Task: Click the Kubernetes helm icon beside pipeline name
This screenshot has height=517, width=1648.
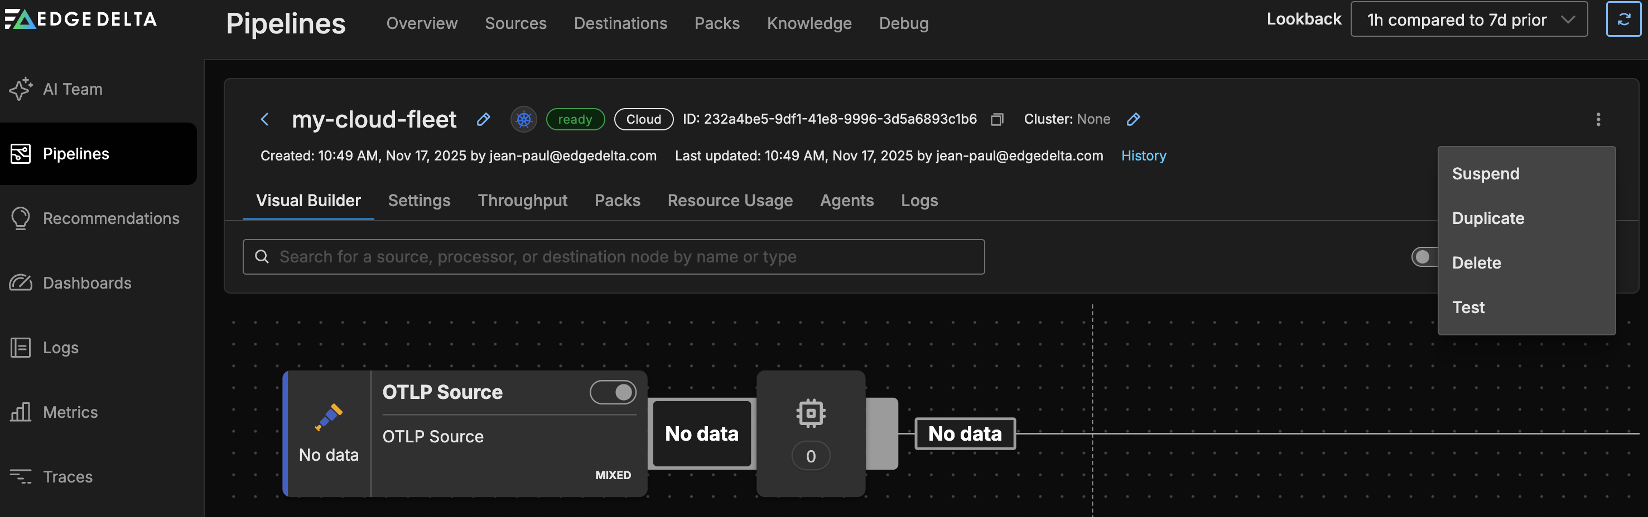Action: (523, 120)
